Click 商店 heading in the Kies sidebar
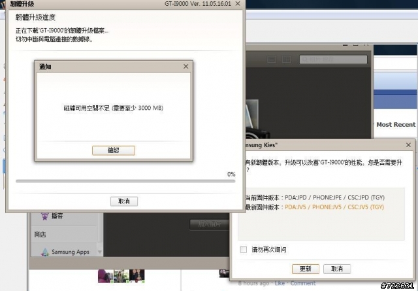Screen dimensions: 418x291 [40, 234]
